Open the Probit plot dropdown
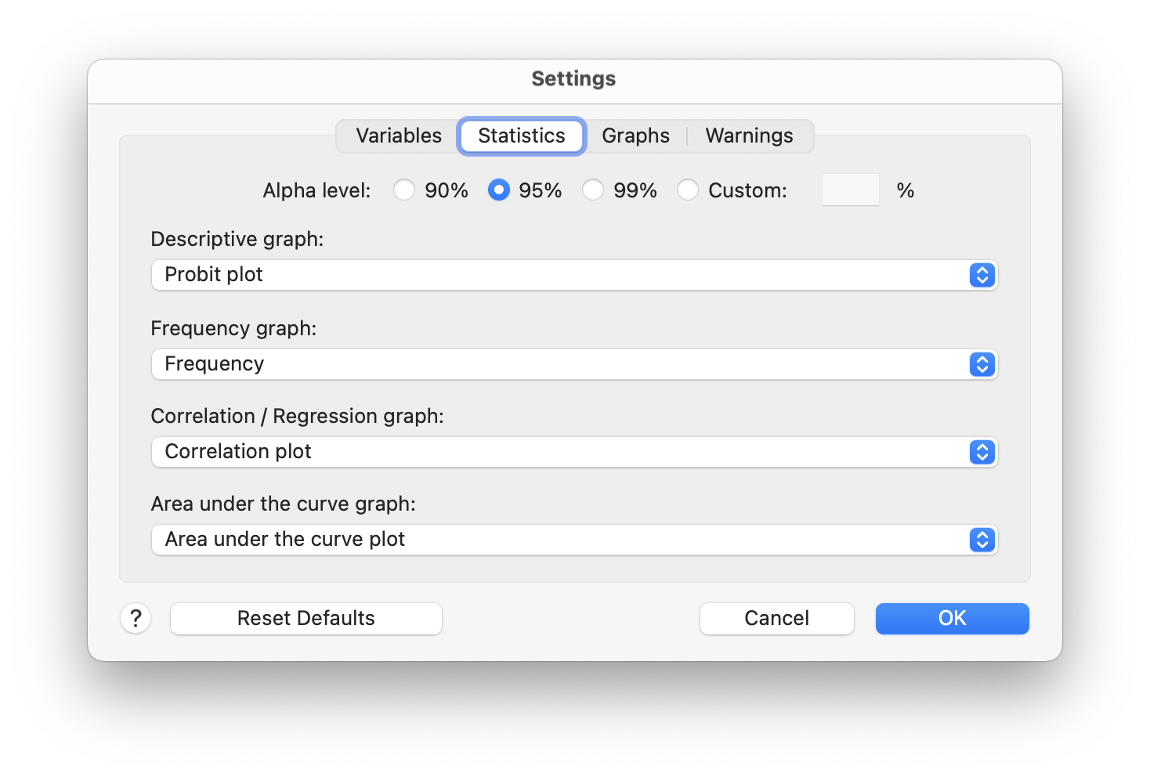The image size is (1150, 777). [x=564, y=275]
